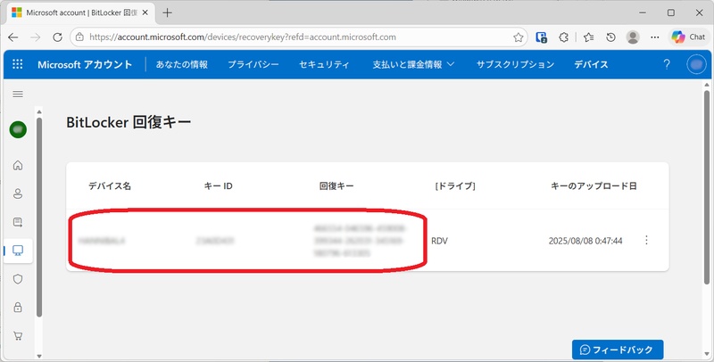714x362 pixels.
Task: Open Security shield icon in sidebar
Action: tap(18, 279)
